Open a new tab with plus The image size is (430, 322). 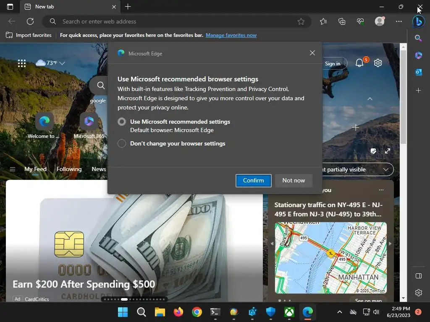click(x=128, y=7)
